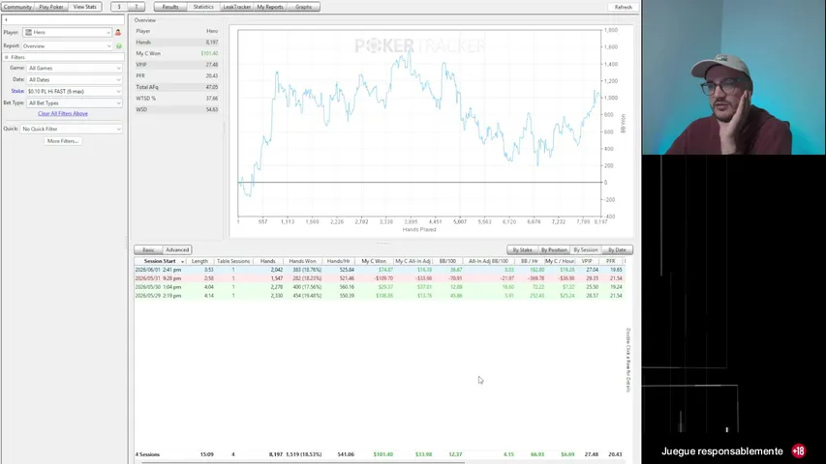Sort by BB/100 column header
Image resolution: width=826 pixels, height=464 pixels.
click(447, 261)
